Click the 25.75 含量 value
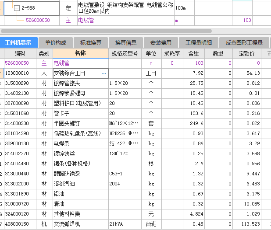This screenshot has width=271, height=230. click(197, 84)
